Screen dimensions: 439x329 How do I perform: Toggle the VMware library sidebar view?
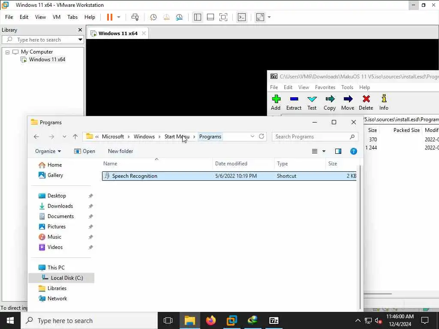click(197, 17)
